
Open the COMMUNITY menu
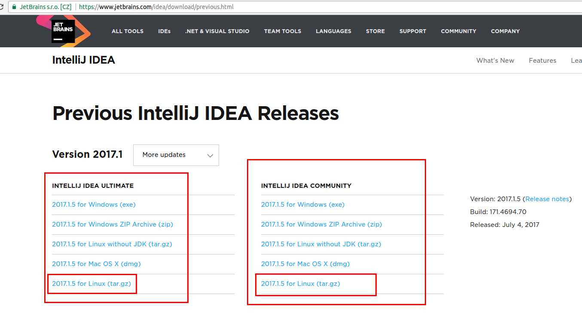tap(458, 31)
